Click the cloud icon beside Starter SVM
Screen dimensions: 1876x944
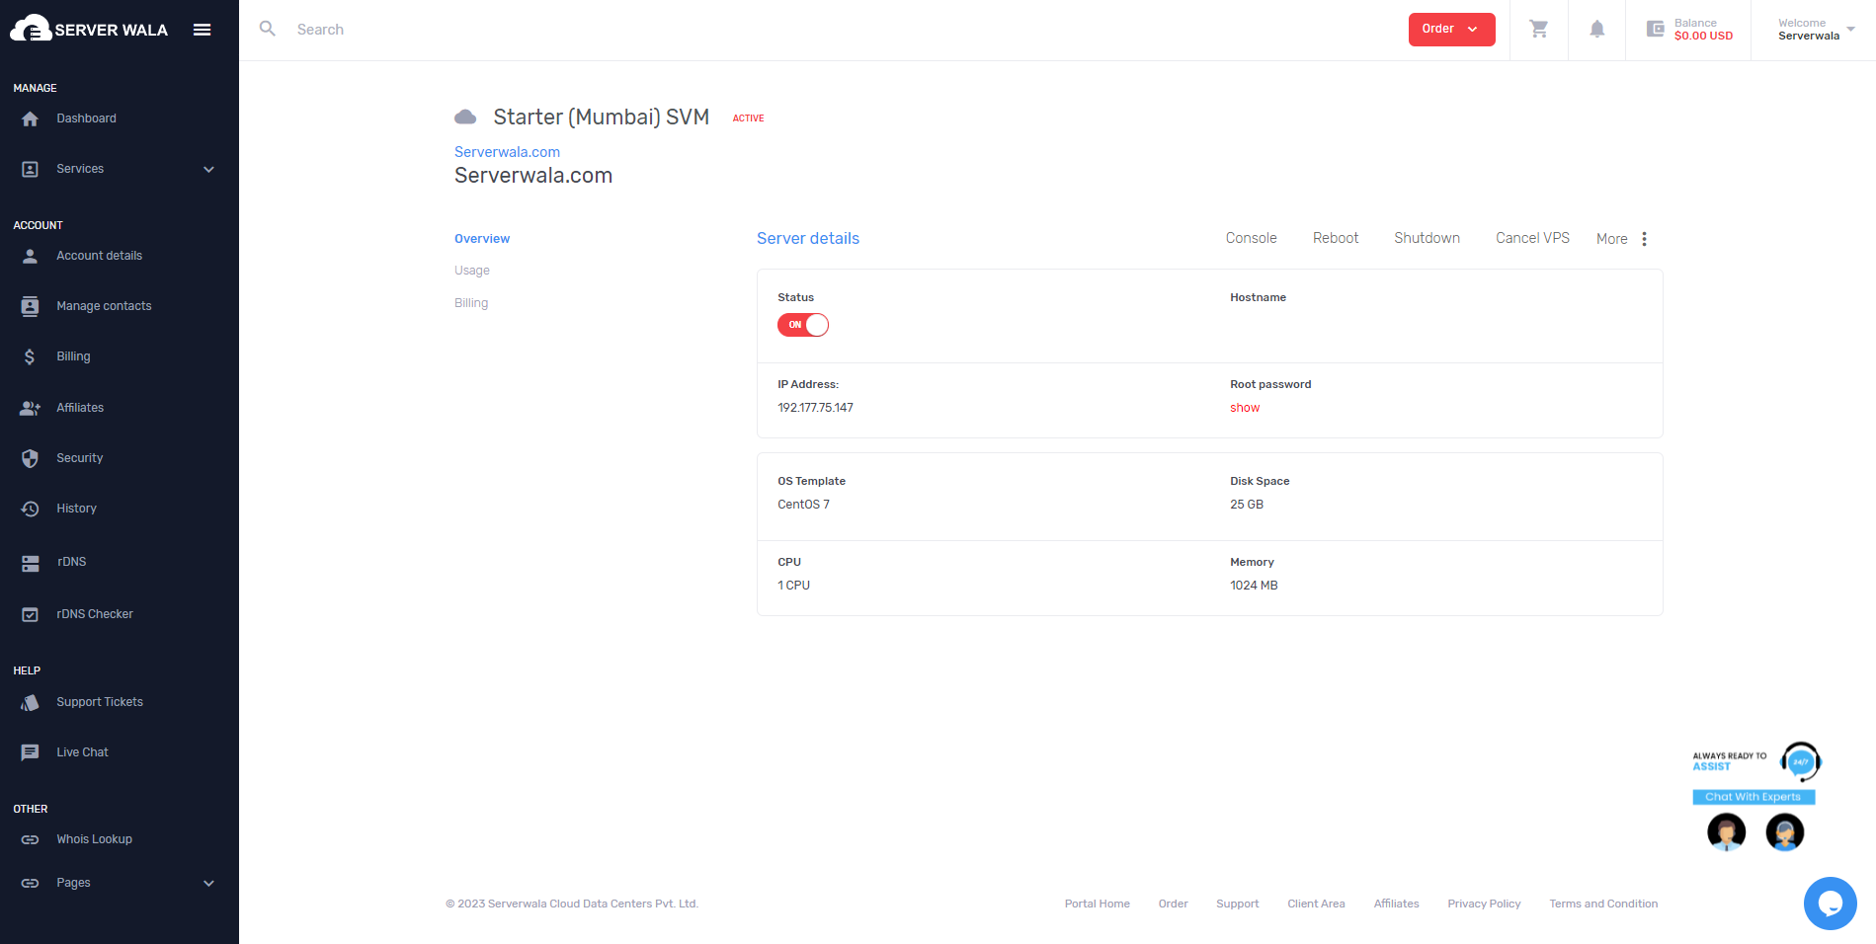tap(465, 118)
